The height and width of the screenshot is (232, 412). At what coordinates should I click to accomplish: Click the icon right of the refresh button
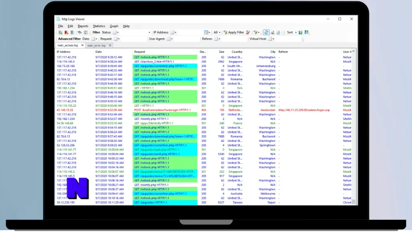point(272,32)
